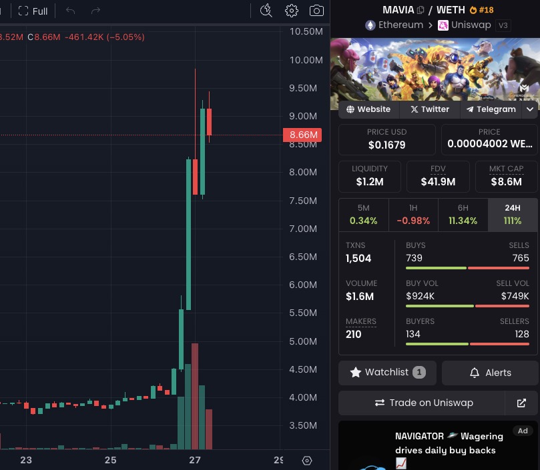The height and width of the screenshot is (470, 540).
Task: Click the TXNS 1,504 value
Action: click(358, 259)
